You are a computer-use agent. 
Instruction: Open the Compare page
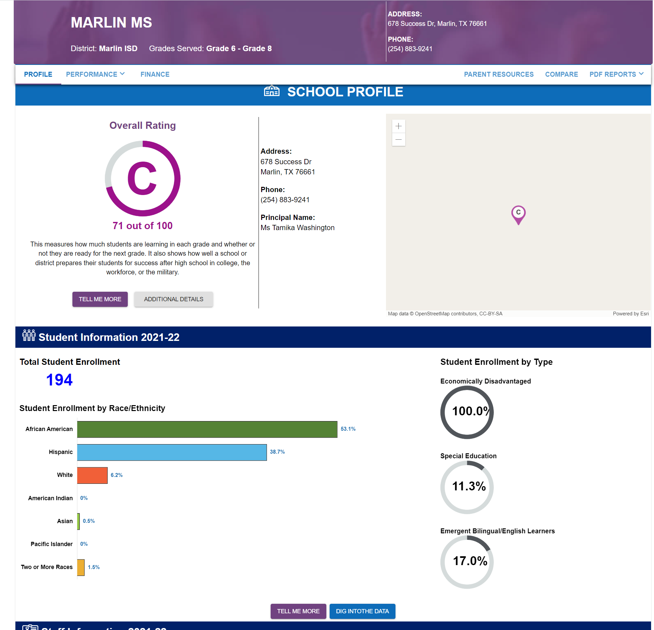click(561, 74)
